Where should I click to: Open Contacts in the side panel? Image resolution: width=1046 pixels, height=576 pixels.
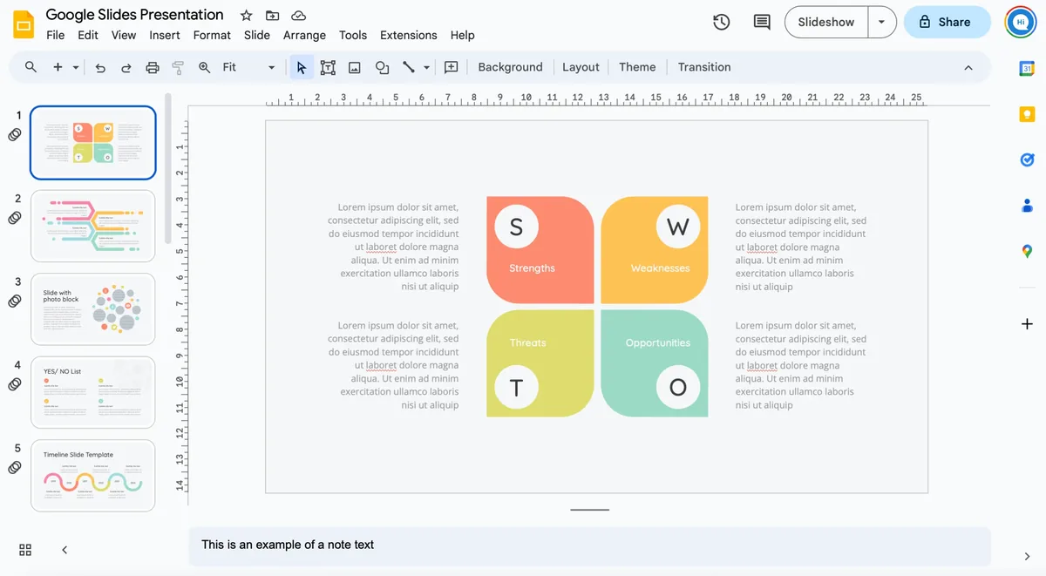(1027, 206)
